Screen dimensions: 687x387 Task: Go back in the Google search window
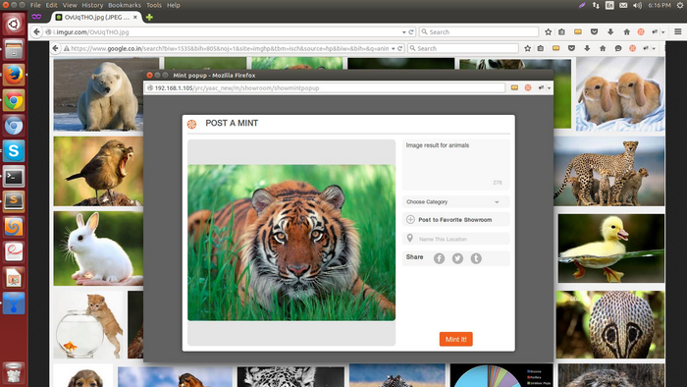pyautogui.click(x=55, y=48)
